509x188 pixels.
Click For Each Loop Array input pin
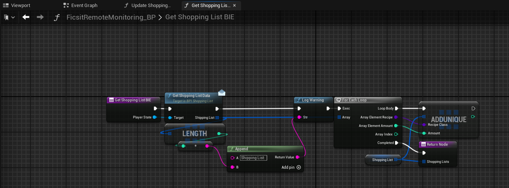pos(339,117)
